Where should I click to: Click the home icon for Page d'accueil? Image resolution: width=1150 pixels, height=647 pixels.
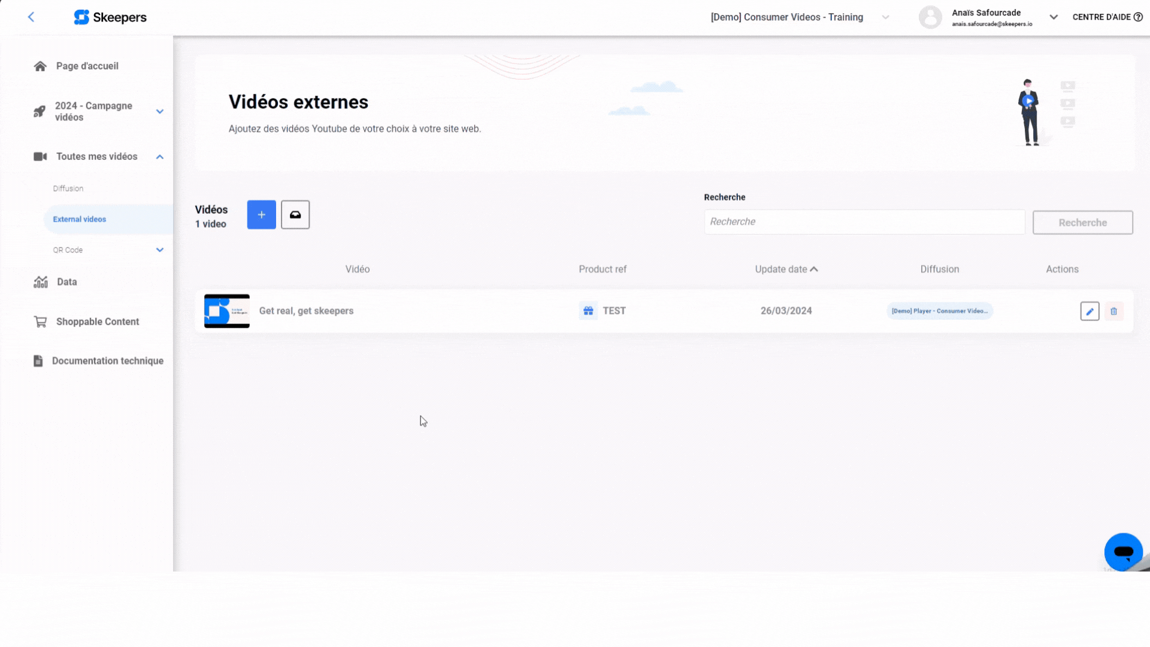(40, 66)
